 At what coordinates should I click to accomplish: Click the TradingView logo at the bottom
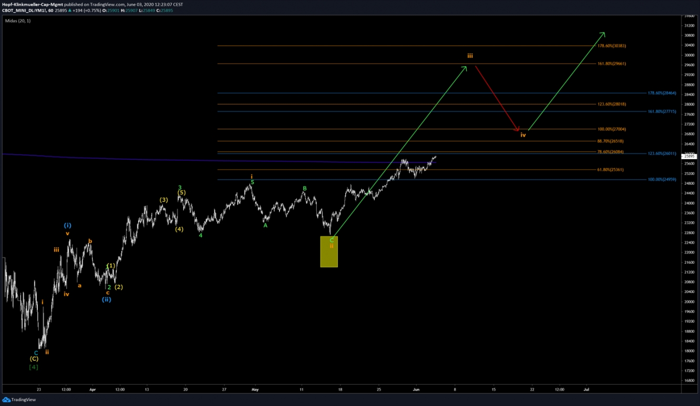coord(19,400)
